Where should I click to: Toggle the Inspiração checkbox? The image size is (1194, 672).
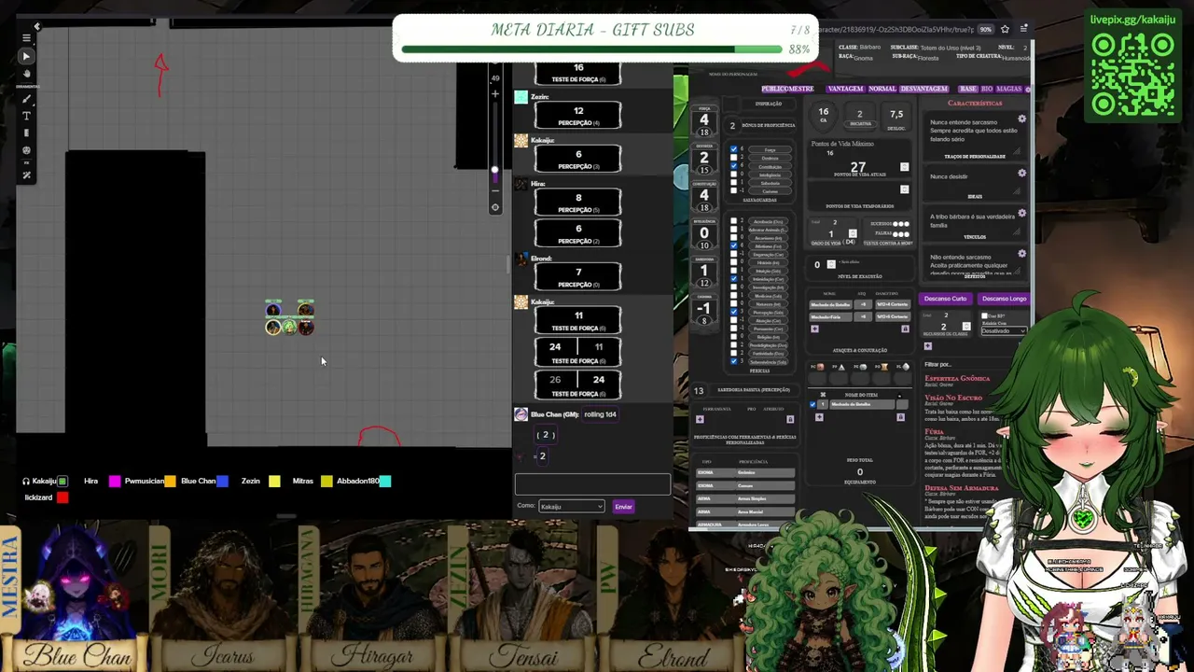(733, 104)
